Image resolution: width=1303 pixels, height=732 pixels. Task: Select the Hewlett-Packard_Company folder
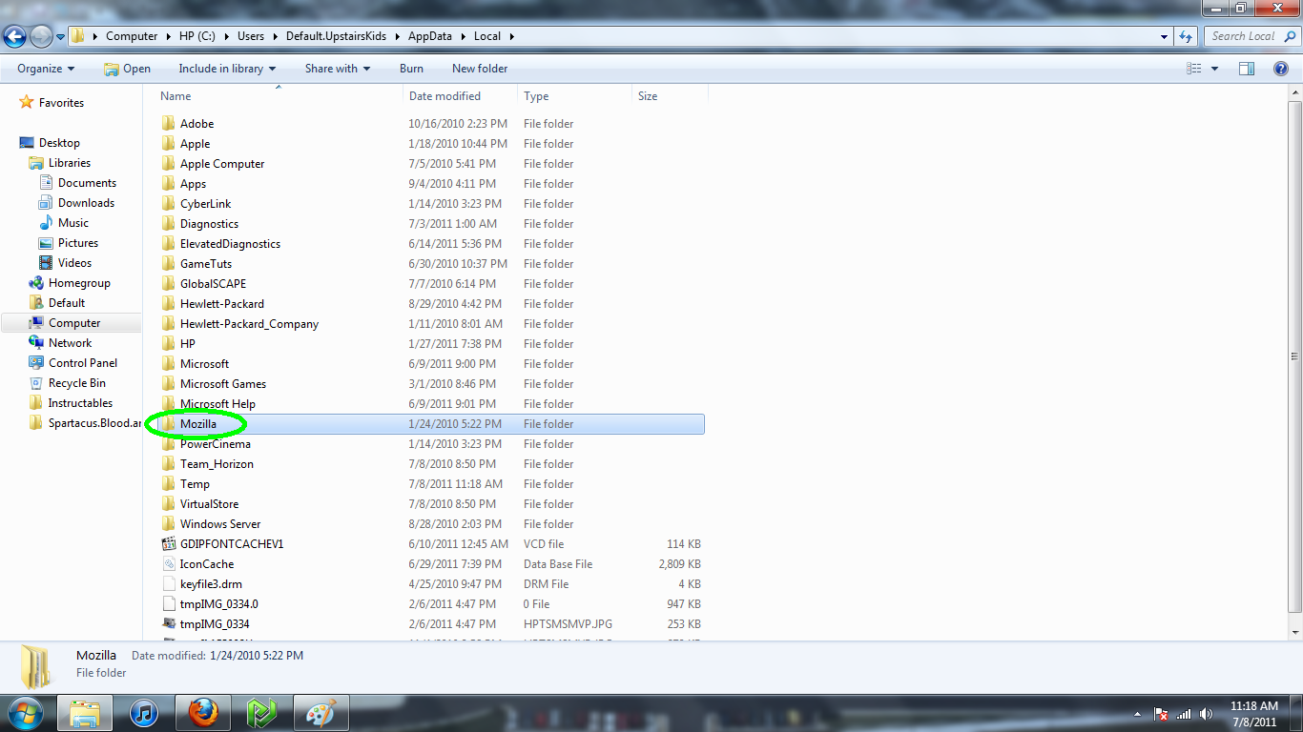(x=249, y=324)
